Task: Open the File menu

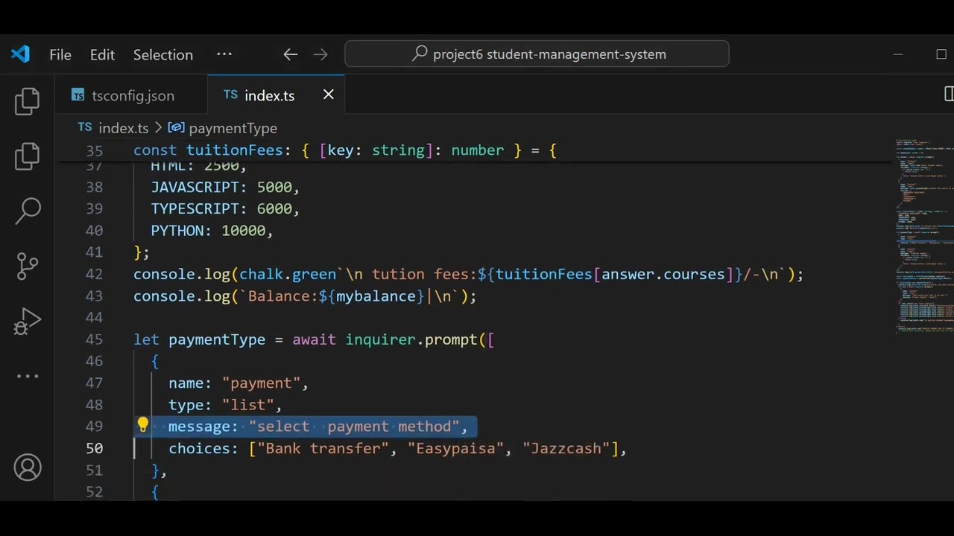Action: [x=60, y=54]
